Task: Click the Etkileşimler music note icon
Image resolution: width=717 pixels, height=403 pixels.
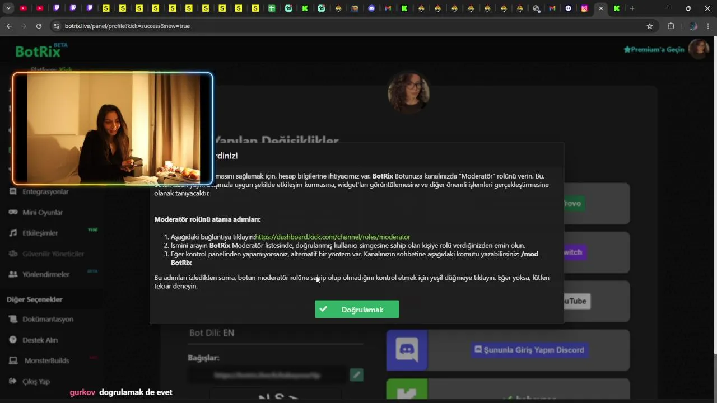Action: [x=12, y=233]
